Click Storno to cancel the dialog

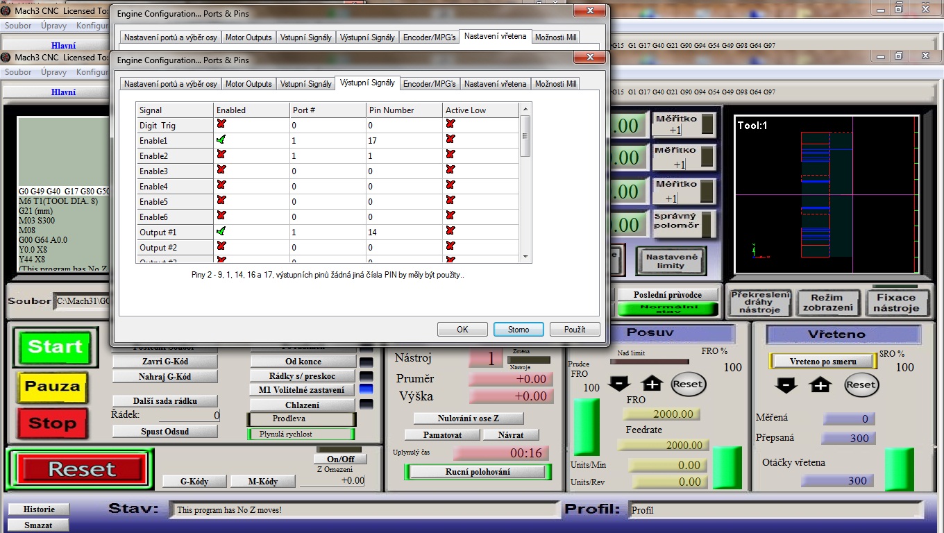tap(519, 330)
